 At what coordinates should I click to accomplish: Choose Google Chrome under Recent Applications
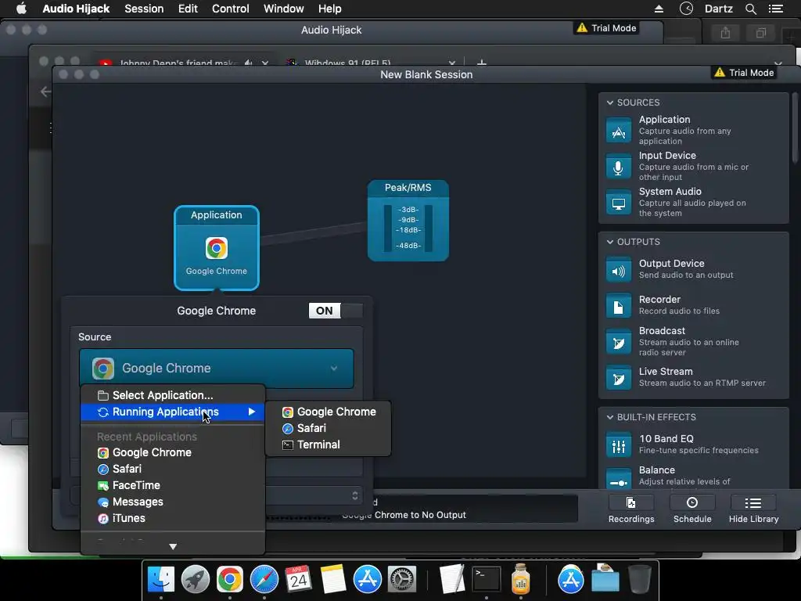click(173, 452)
